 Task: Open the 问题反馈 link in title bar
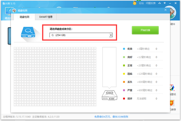pos(151,3)
